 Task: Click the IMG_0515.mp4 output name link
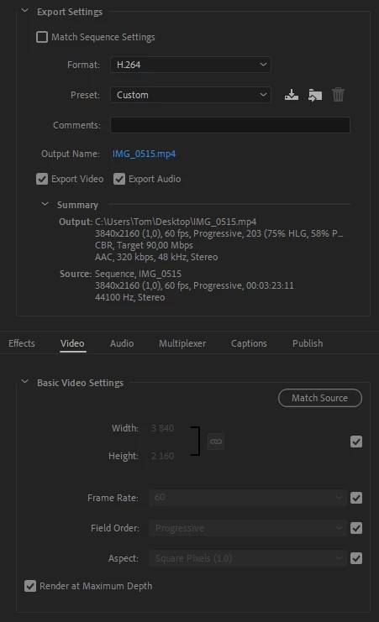coord(144,154)
